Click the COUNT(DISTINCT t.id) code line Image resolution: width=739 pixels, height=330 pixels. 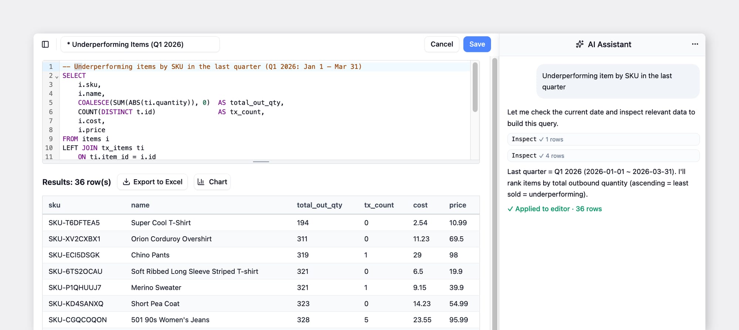pyautogui.click(x=171, y=112)
